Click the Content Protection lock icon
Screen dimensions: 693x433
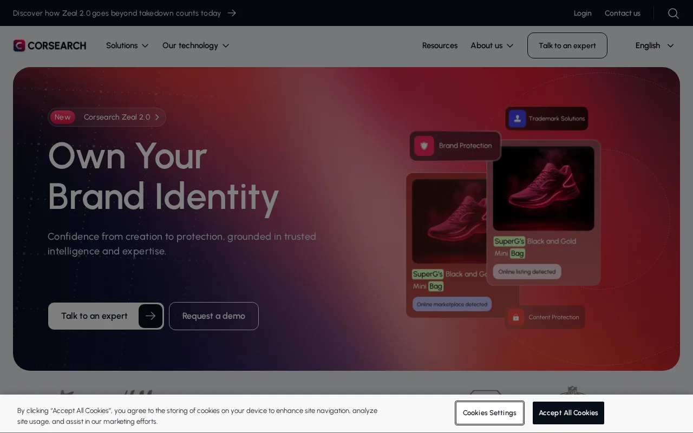[x=516, y=317]
